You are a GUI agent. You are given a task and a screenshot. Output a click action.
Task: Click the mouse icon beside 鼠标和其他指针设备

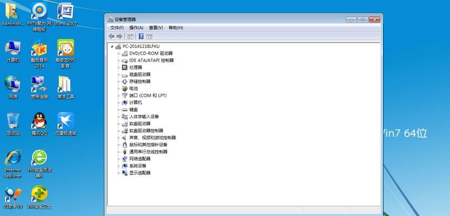[x=125, y=145]
